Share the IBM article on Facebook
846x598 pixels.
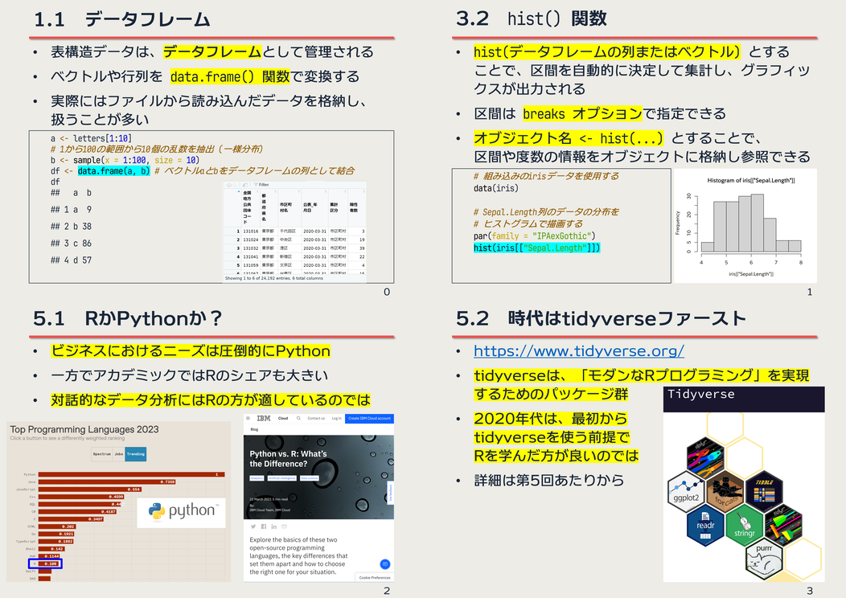264,526
